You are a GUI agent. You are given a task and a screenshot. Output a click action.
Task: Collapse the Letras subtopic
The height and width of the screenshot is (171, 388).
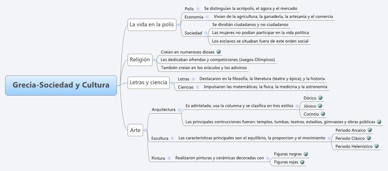[x=193, y=79]
